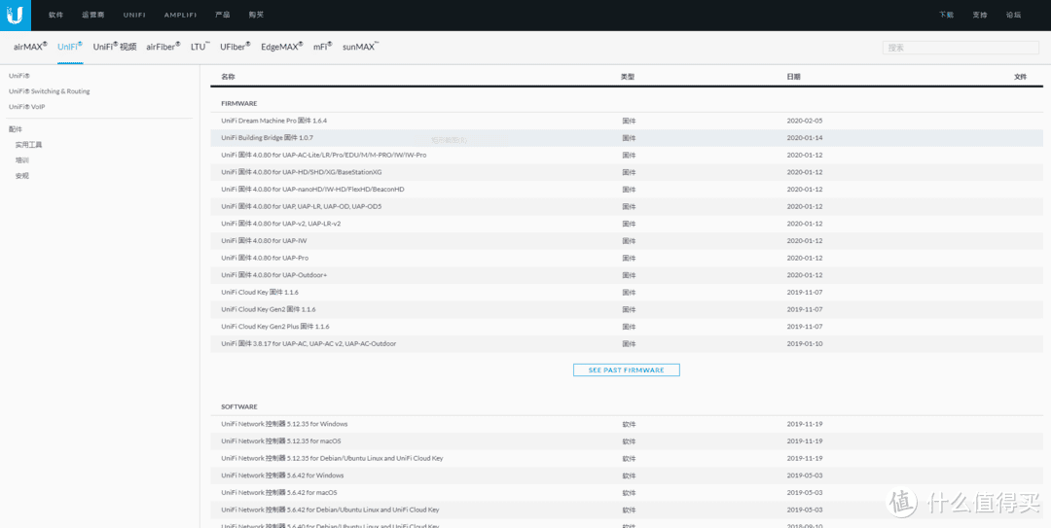Open UniFi Building Bridge firmware 1.0.7 row
The image size is (1051, 528).
(267, 138)
